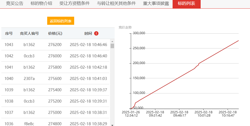Click price 276000

tap(55, 56)
